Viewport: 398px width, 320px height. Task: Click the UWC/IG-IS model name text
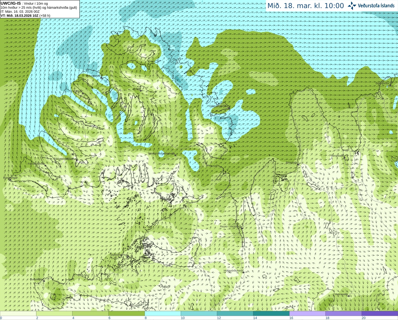tap(11, 3)
